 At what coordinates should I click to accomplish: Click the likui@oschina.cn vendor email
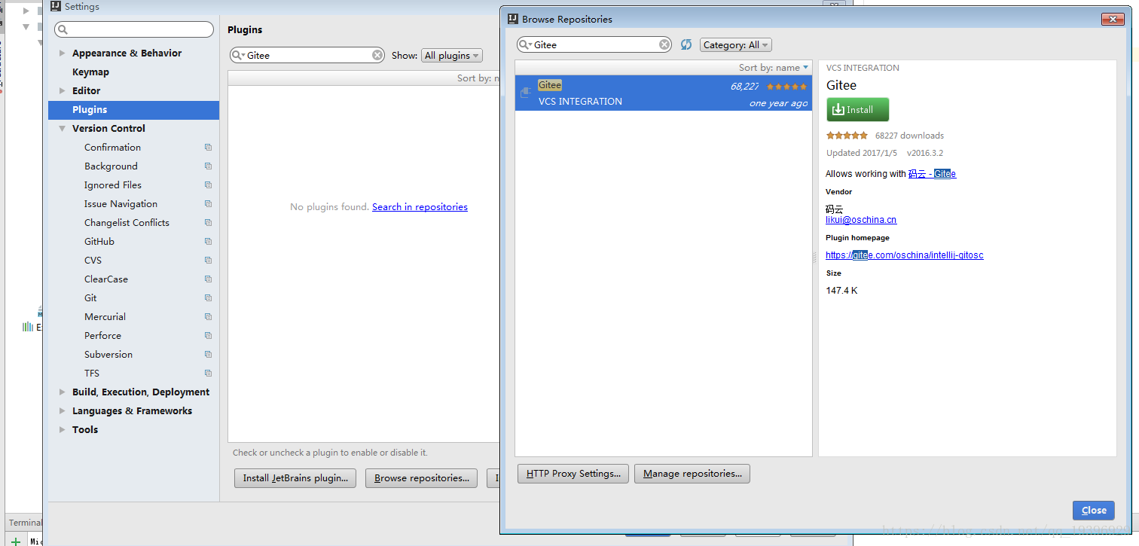pyautogui.click(x=861, y=221)
